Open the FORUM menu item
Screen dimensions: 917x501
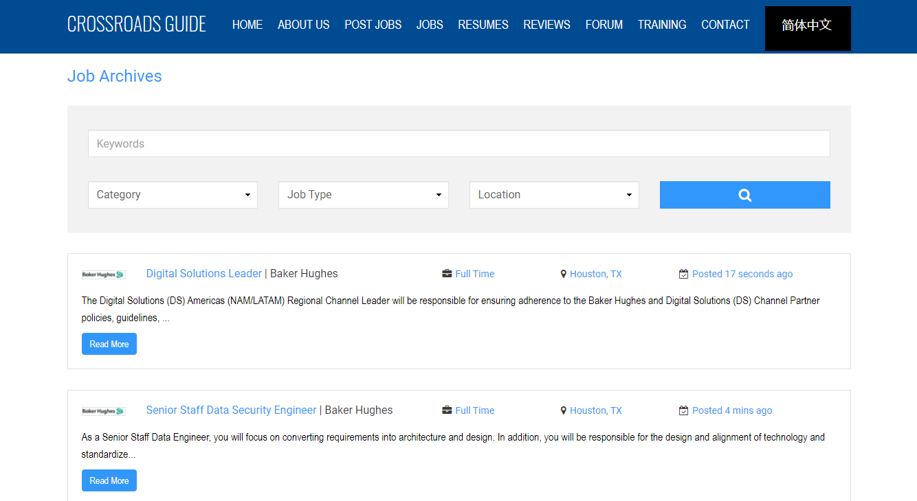tap(604, 25)
